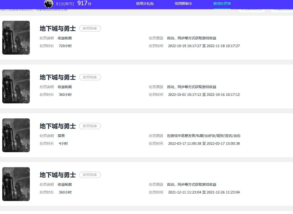
Task: Click date range 2022-03-17 11:00:38 至 15:00:38
Action: 204,143
